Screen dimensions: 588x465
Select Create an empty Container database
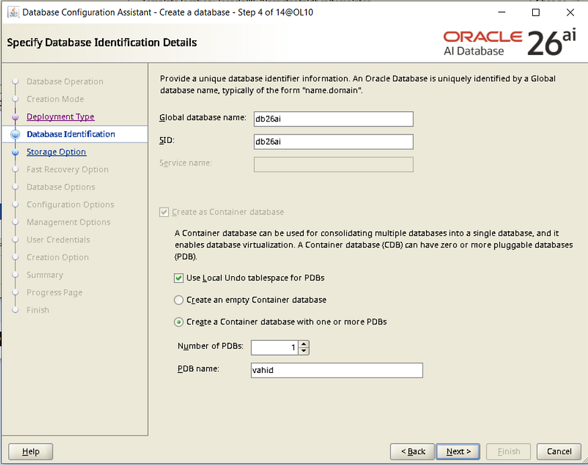(x=179, y=300)
